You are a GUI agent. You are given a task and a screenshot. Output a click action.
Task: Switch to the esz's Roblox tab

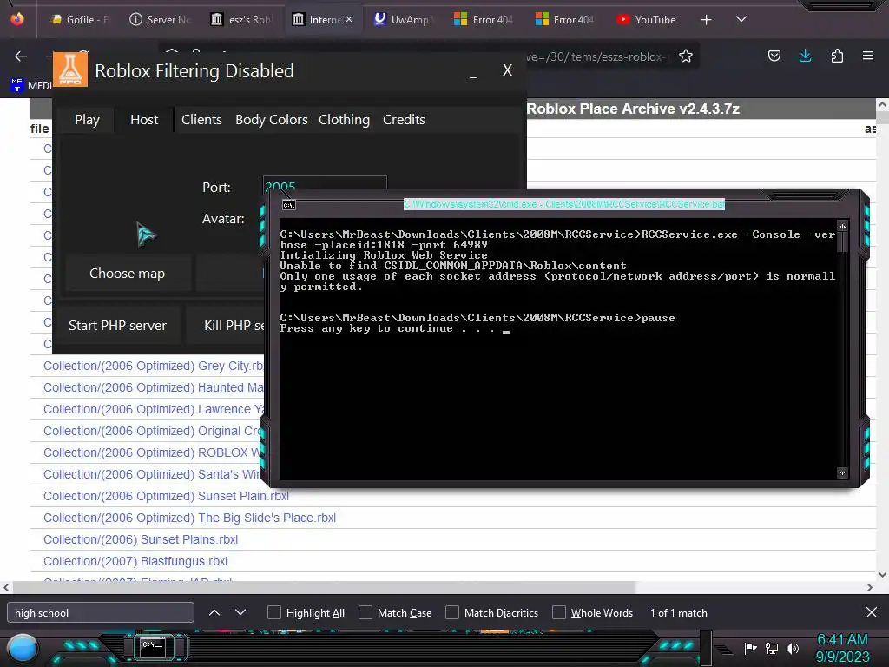[x=242, y=20]
